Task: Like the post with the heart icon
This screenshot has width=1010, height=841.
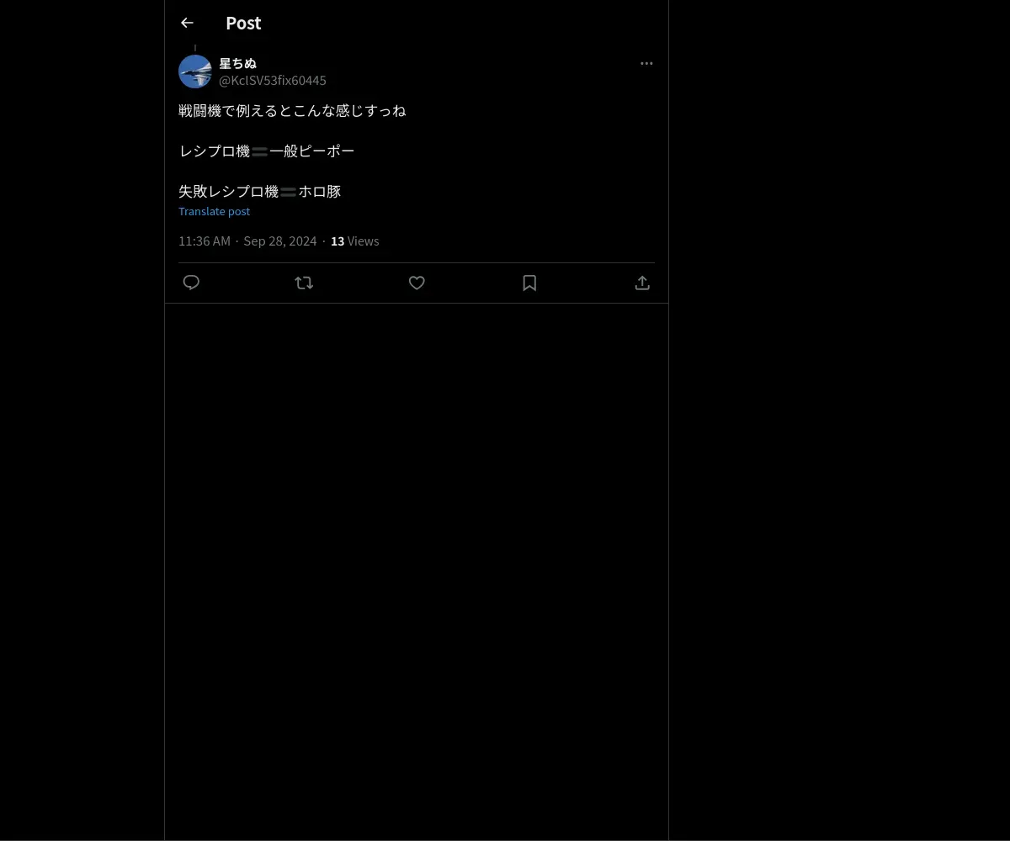Action: [417, 283]
